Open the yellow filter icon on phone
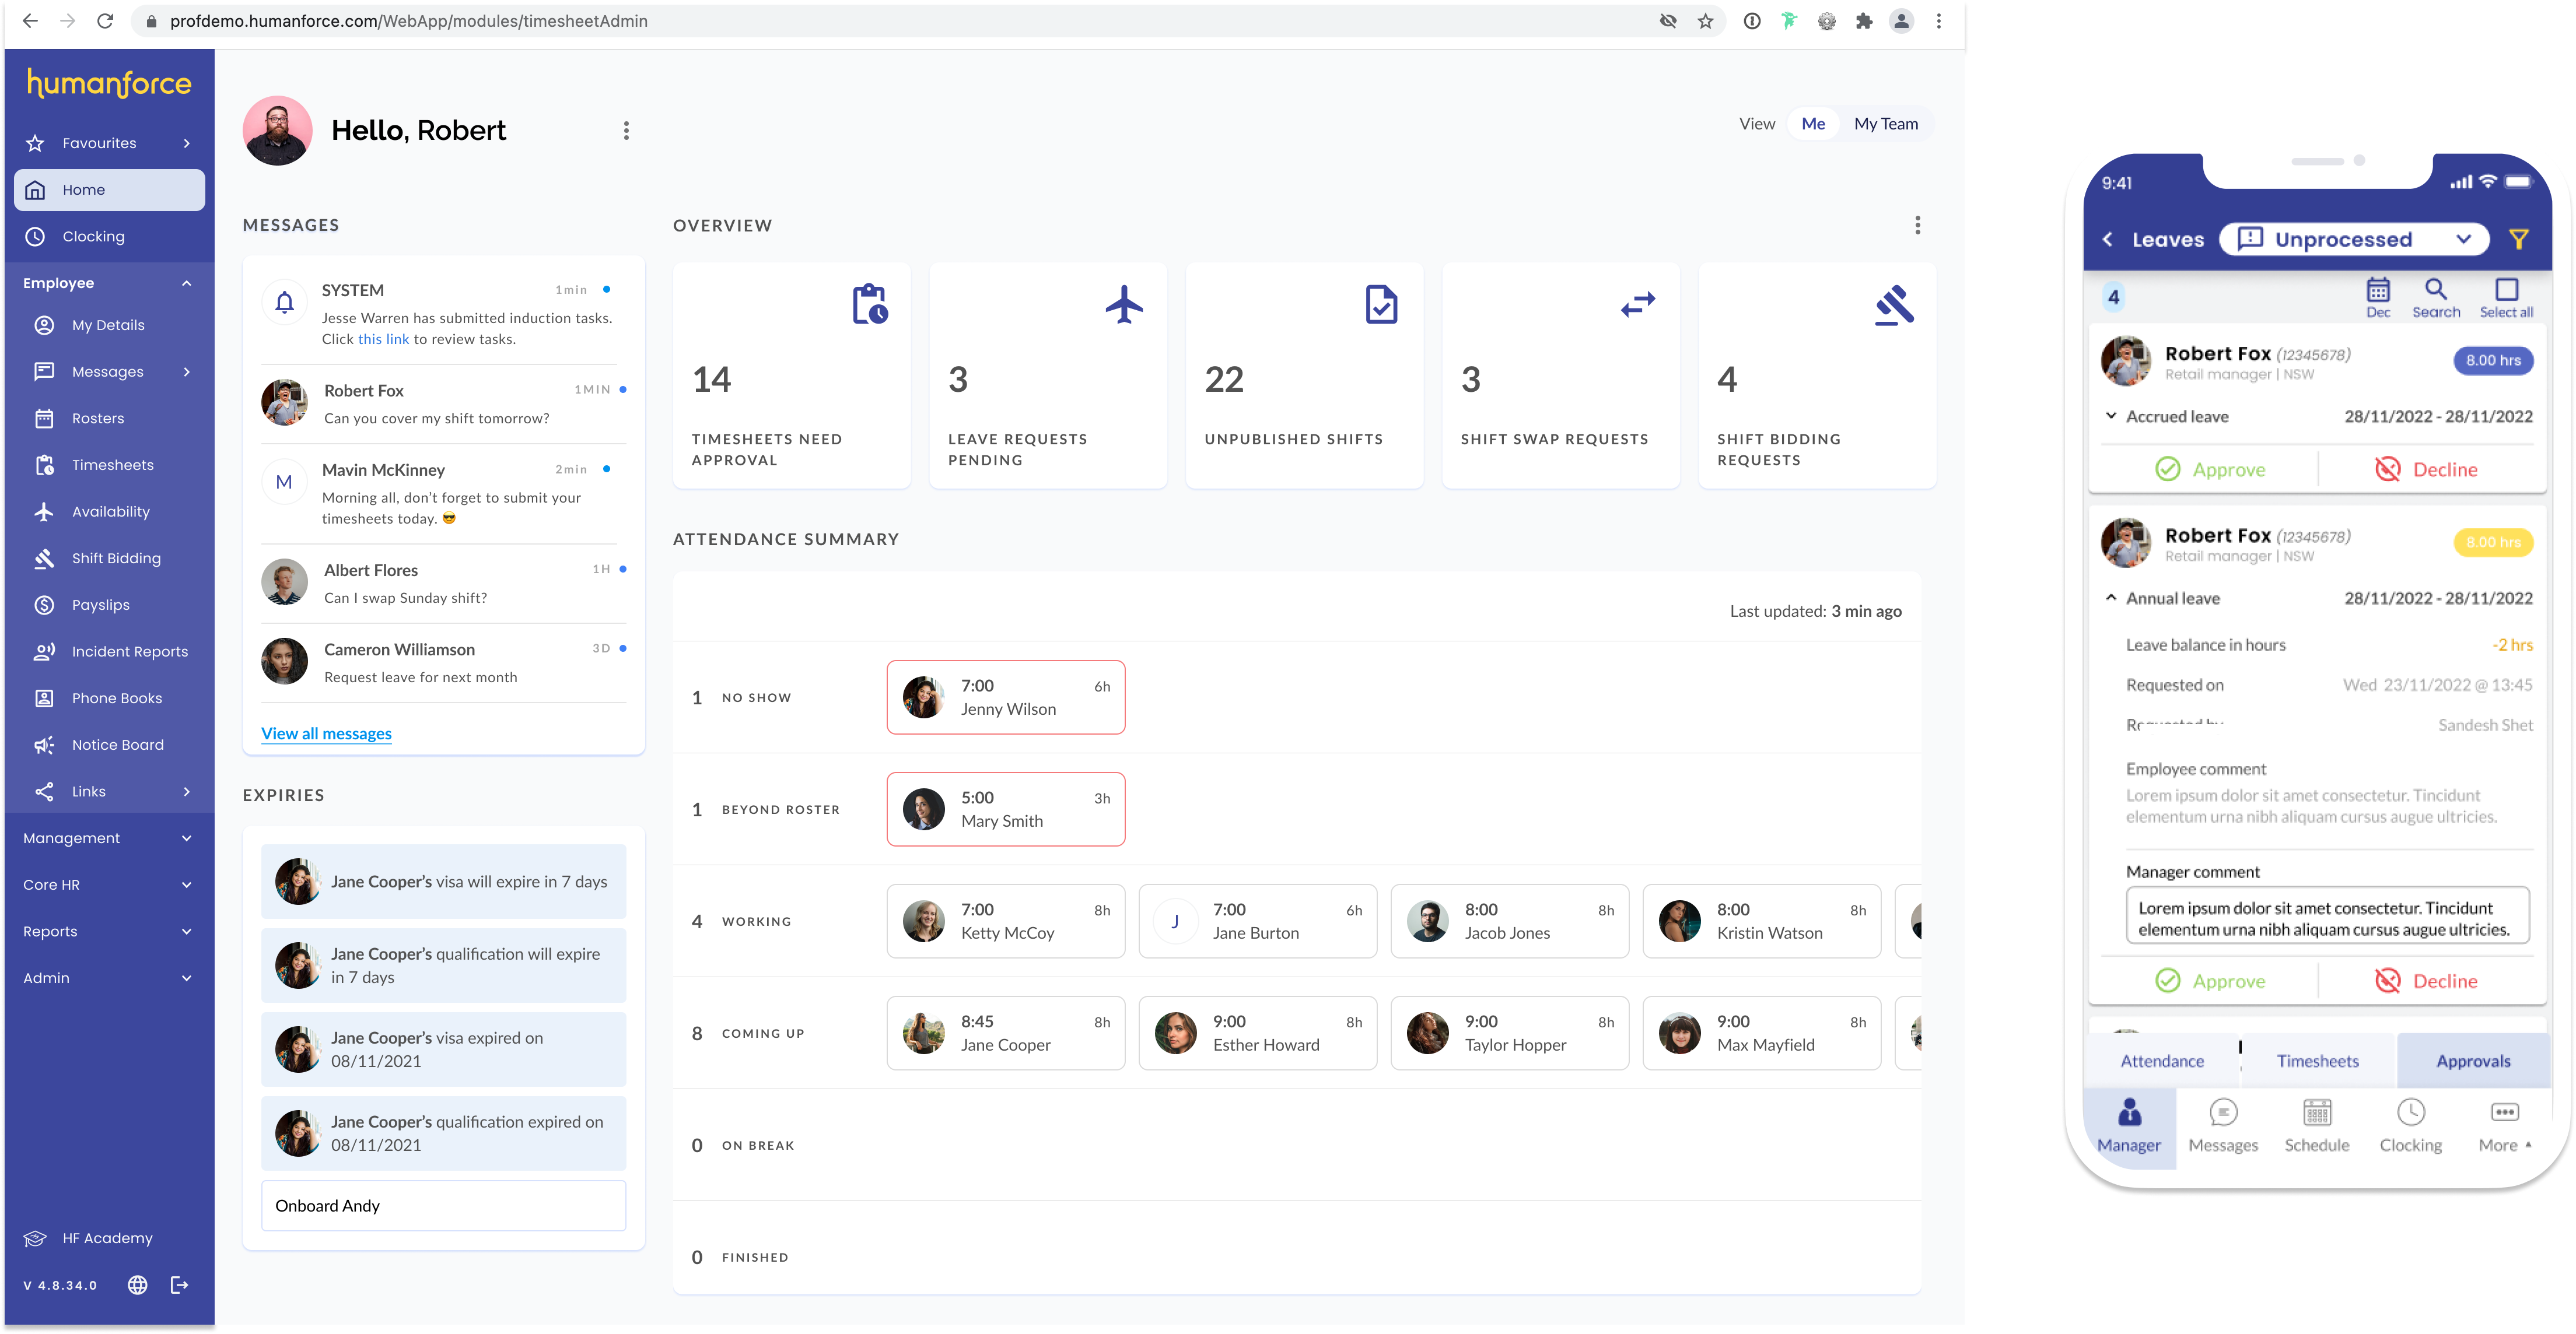 2518,240
